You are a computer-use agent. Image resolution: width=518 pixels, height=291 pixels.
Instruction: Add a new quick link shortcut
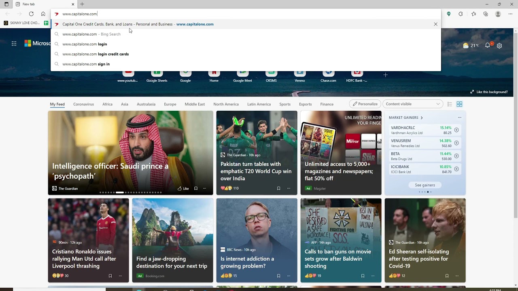point(385,75)
